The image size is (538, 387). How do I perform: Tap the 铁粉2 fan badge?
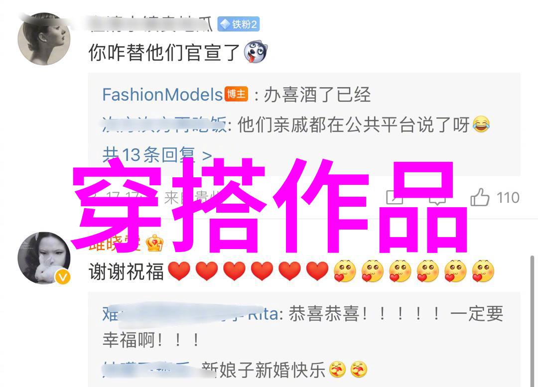[239, 24]
